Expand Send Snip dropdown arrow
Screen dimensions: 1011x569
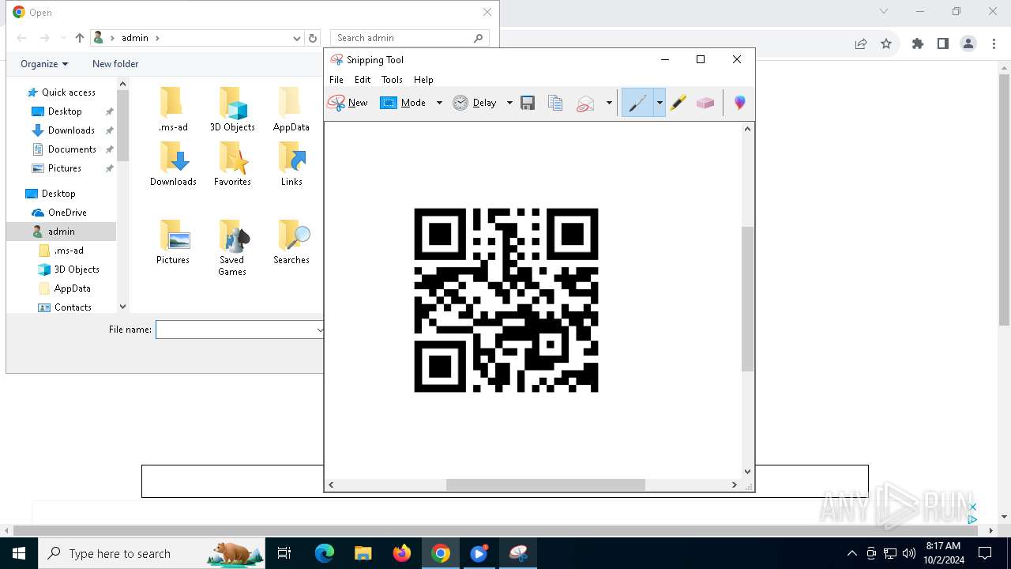coord(609,103)
